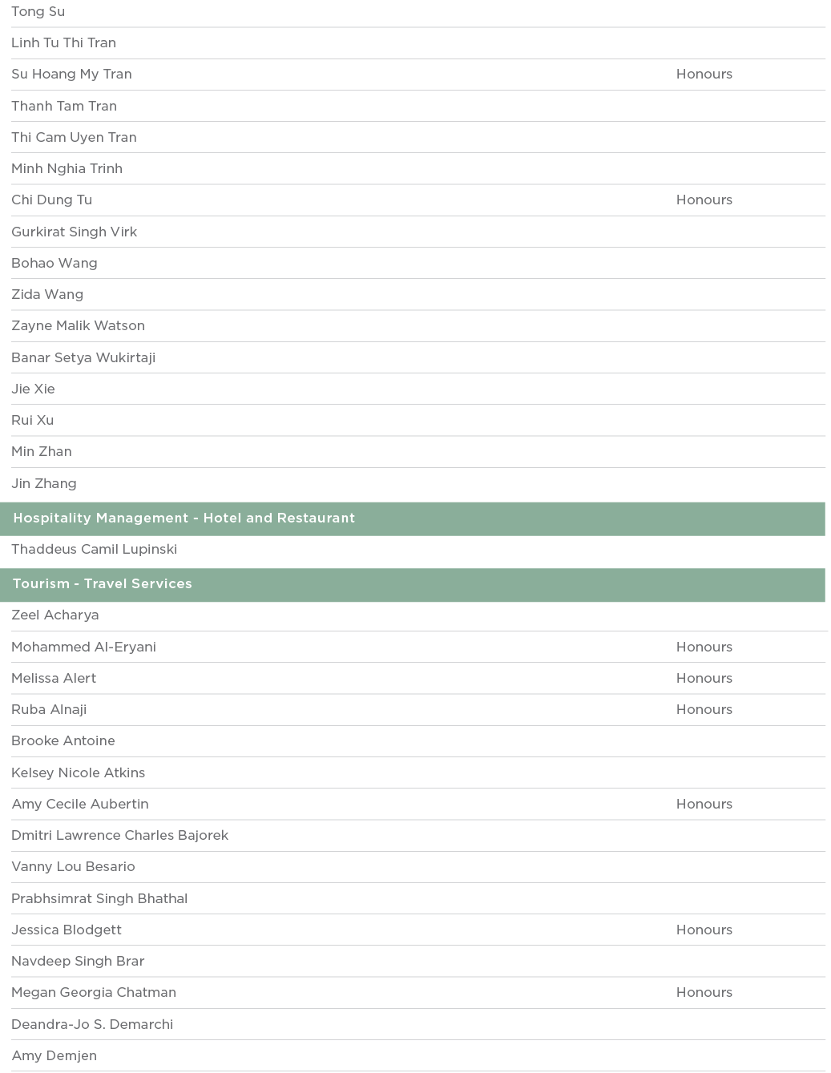The height and width of the screenshot is (1073, 831).
Task: Click on Dmitri Lawrence Charles Bajorek
Action: coord(119,836)
